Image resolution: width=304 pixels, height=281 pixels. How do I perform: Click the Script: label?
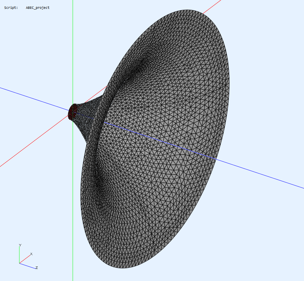click(x=11, y=8)
